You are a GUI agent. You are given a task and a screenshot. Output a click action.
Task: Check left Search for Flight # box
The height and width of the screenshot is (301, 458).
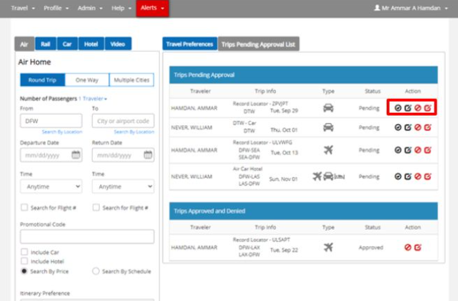24,208
